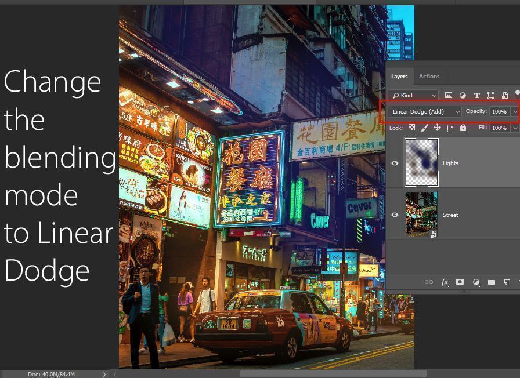Switch to the Actions tab
This screenshot has width=520, height=378.
(x=429, y=76)
